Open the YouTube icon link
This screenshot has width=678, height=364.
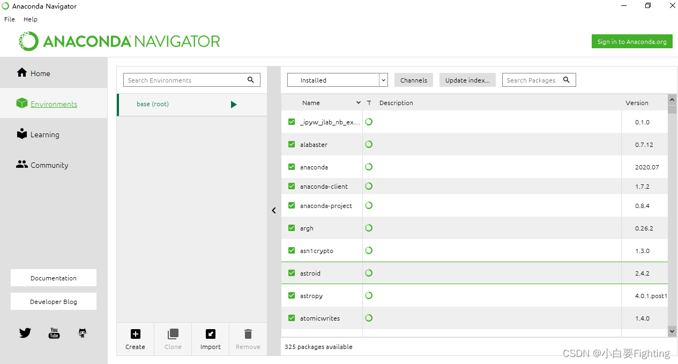click(x=54, y=333)
